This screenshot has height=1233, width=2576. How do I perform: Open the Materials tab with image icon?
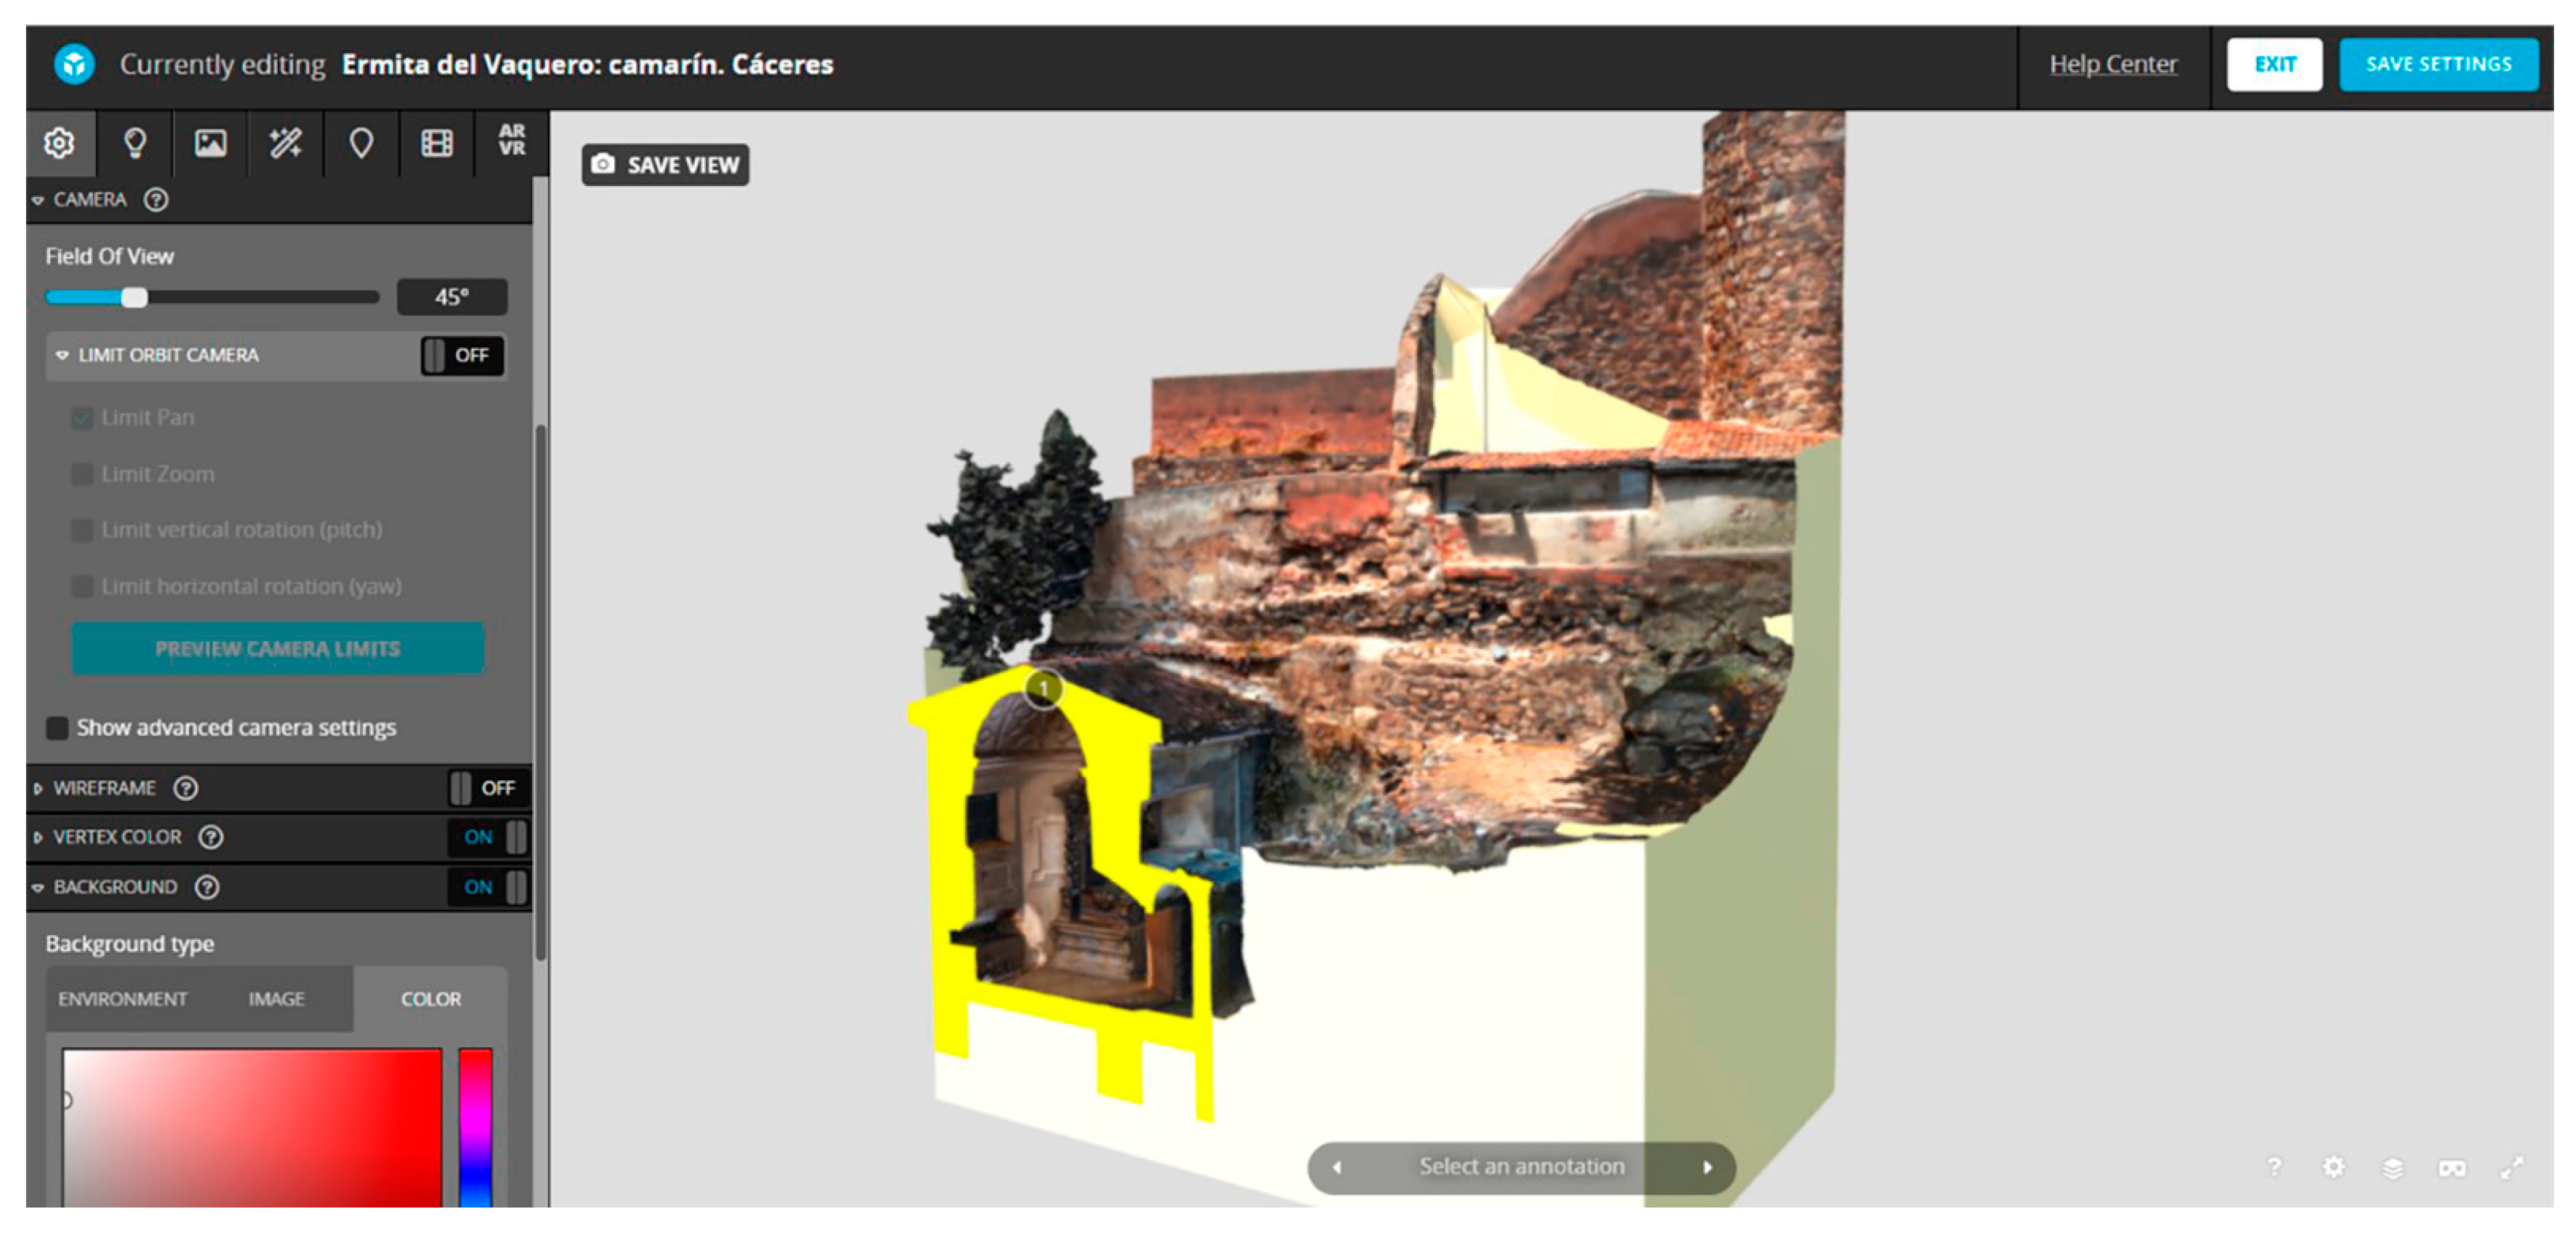(x=210, y=143)
